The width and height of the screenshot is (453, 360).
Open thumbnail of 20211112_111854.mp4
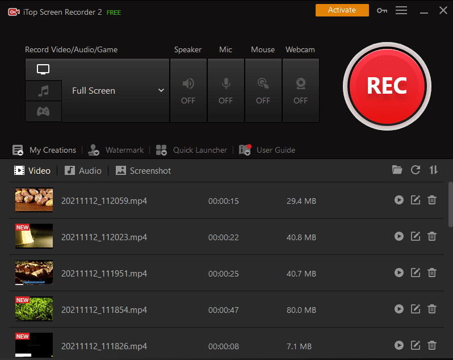(34, 309)
